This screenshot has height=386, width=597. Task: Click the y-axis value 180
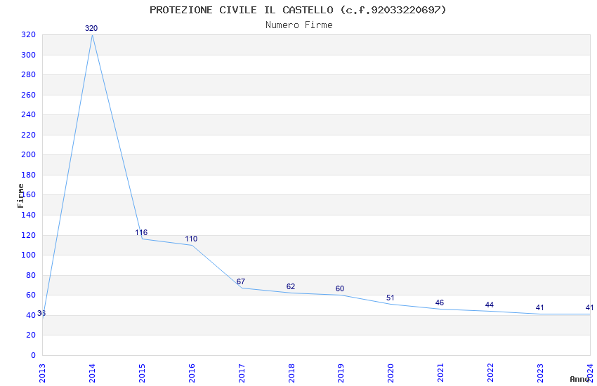point(29,175)
